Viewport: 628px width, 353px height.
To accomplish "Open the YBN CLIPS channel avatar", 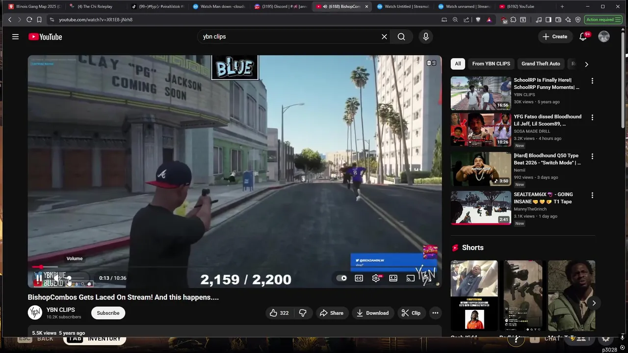I will [35, 313].
